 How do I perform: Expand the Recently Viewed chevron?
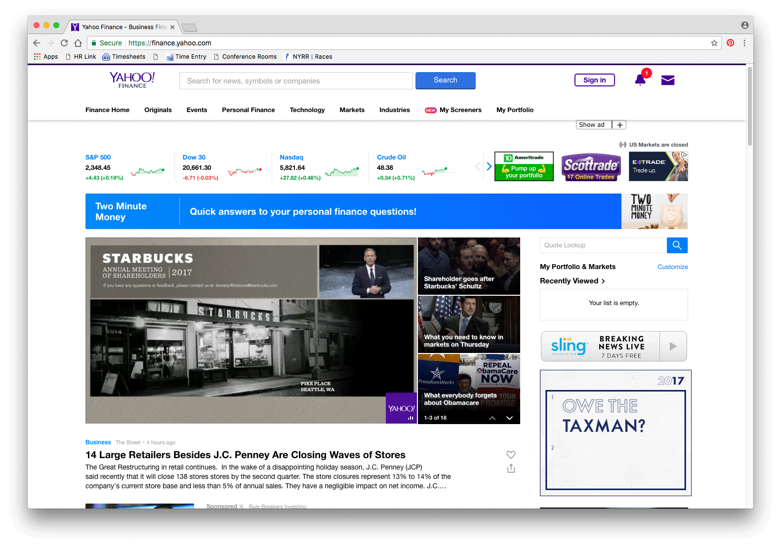click(603, 281)
